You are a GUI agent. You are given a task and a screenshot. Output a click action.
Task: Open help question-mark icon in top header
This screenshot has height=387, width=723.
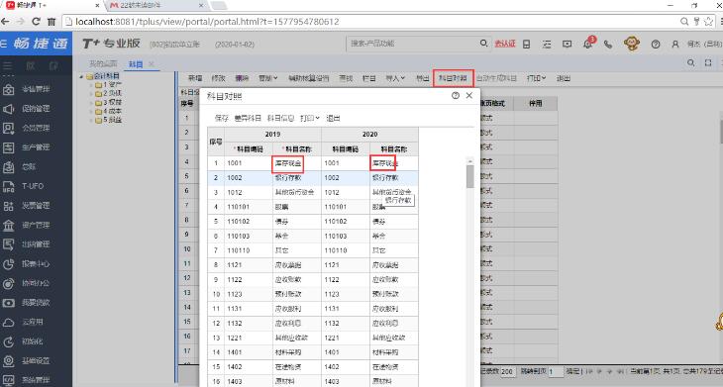click(x=656, y=45)
